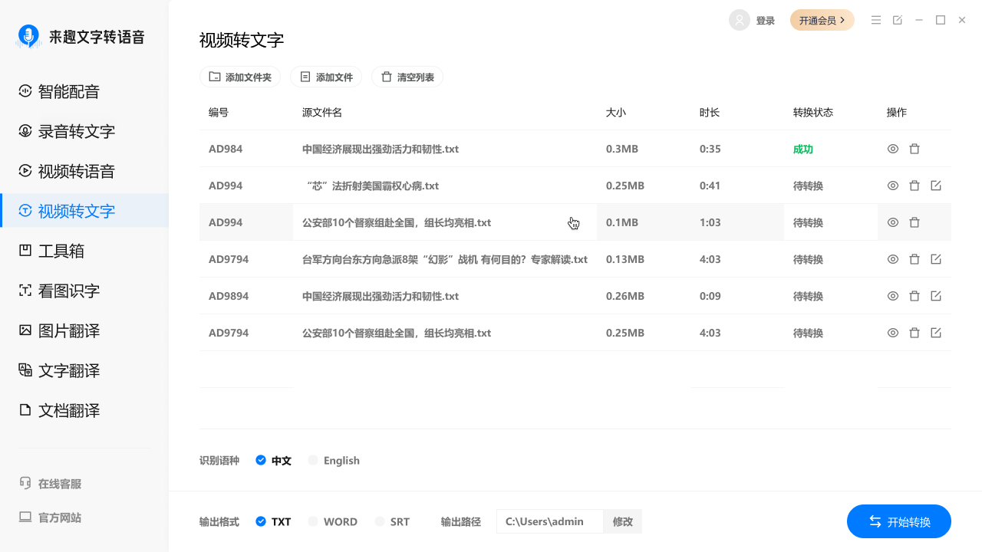Start conversion with 开始转换
982x552 pixels.
pyautogui.click(x=899, y=521)
